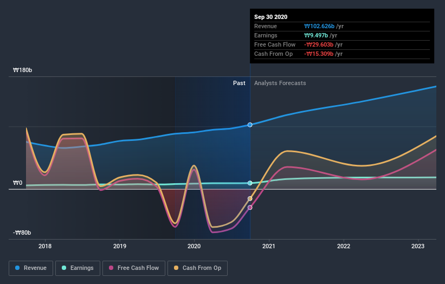Click the ₩180b y-axis label
The image size is (445, 284).
[x=22, y=70]
